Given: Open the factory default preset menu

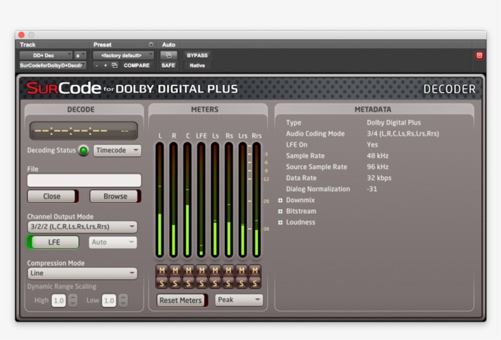Looking at the screenshot, I should tap(123, 55).
